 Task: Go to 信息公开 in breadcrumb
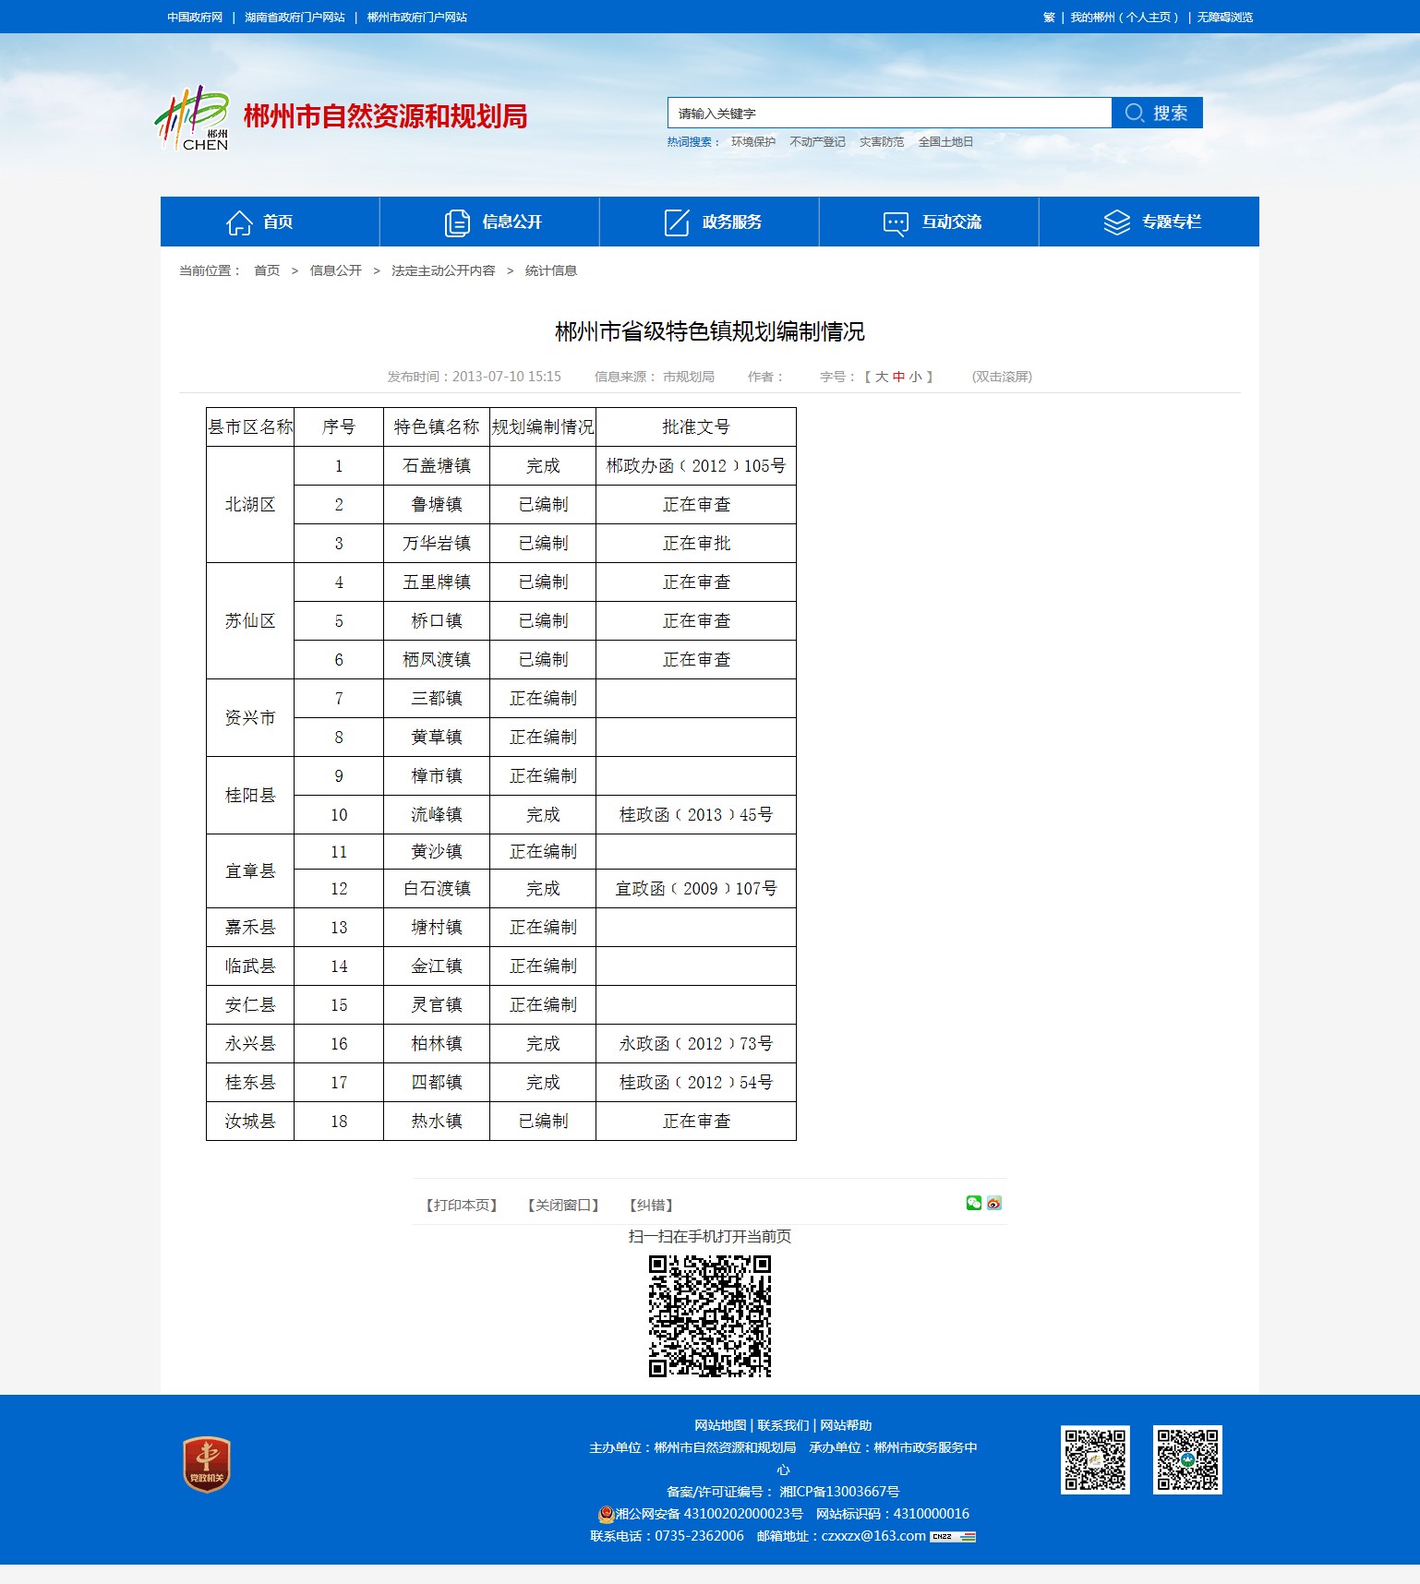pos(336,270)
